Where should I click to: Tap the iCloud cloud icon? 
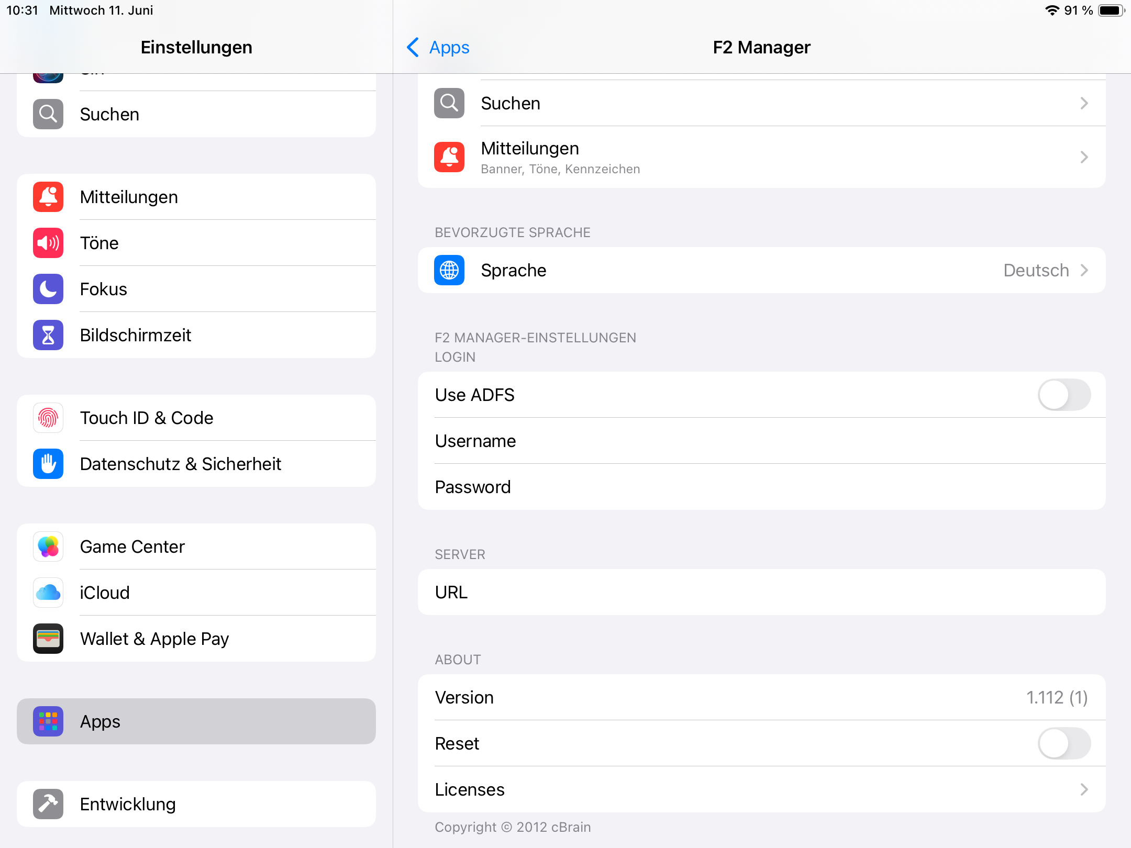(48, 593)
